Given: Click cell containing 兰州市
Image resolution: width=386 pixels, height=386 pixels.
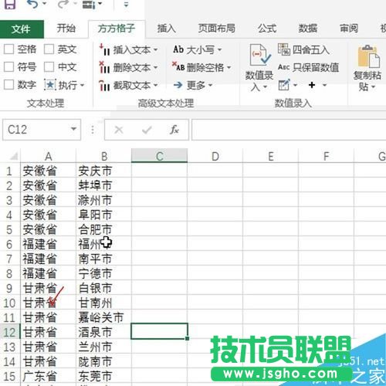Looking at the screenshot, I should [x=103, y=347].
